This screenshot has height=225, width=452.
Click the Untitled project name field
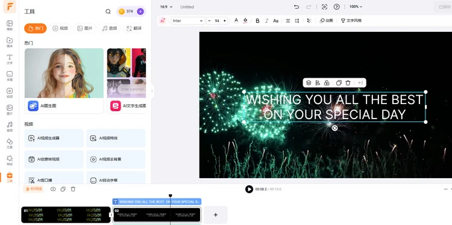[x=187, y=7]
